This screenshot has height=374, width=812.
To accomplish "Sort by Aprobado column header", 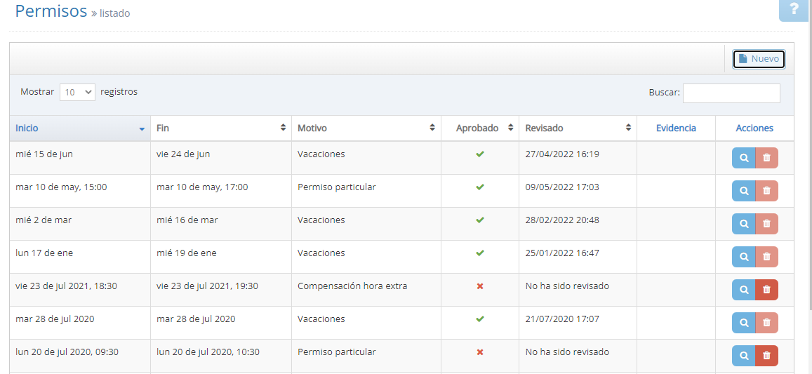I will pos(479,128).
